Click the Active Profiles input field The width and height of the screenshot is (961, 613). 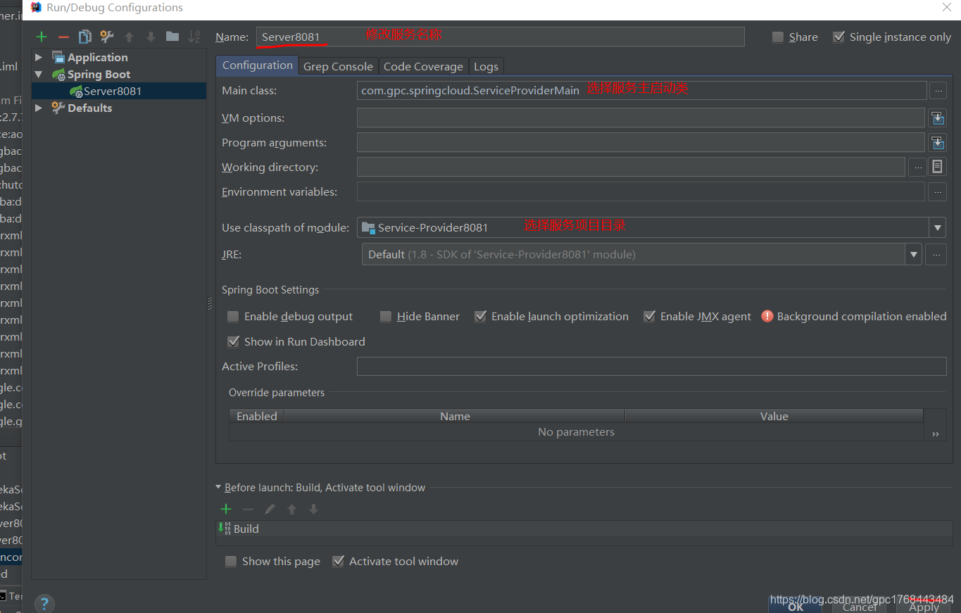[x=651, y=366]
